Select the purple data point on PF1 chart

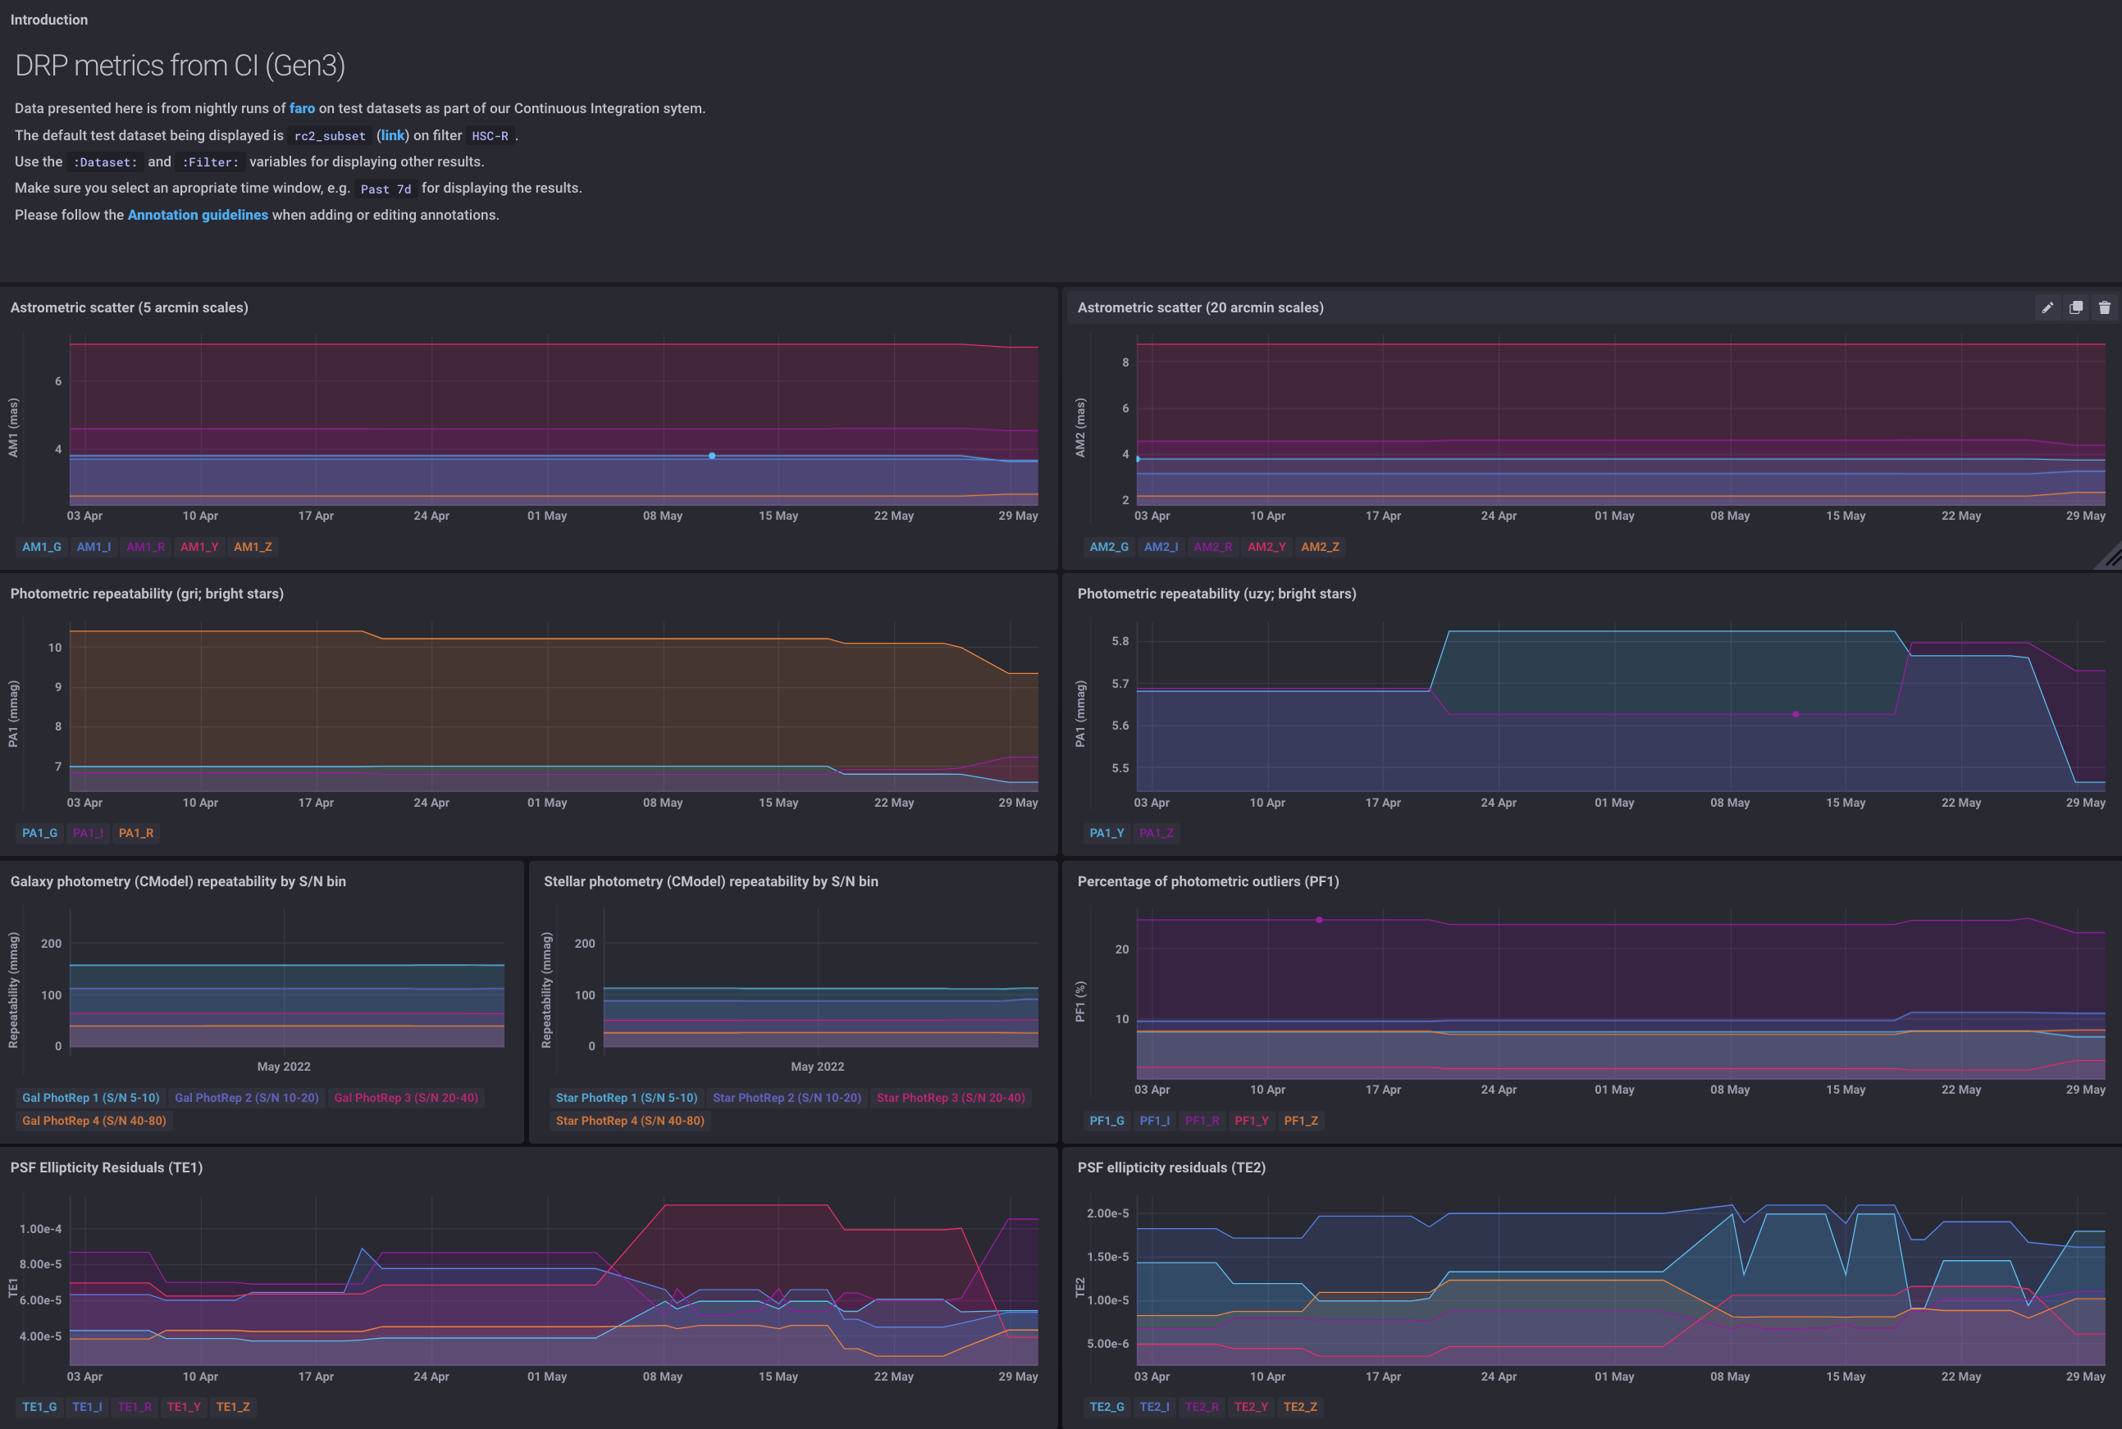tap(1319, 920)
